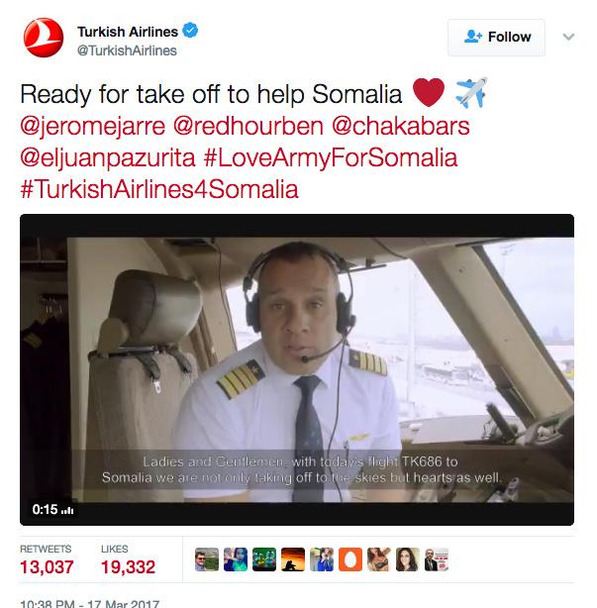View the 13,037 retweets list
Screen dimensions: 597x608
point(47,559)
